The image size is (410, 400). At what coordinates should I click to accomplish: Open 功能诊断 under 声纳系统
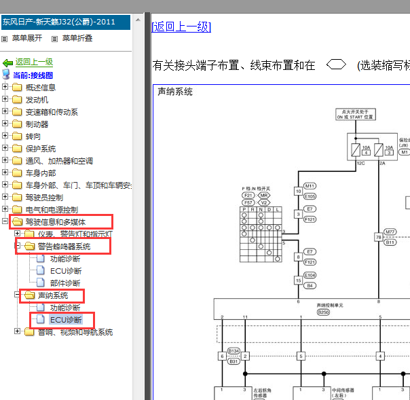click(x=65, y=308)
